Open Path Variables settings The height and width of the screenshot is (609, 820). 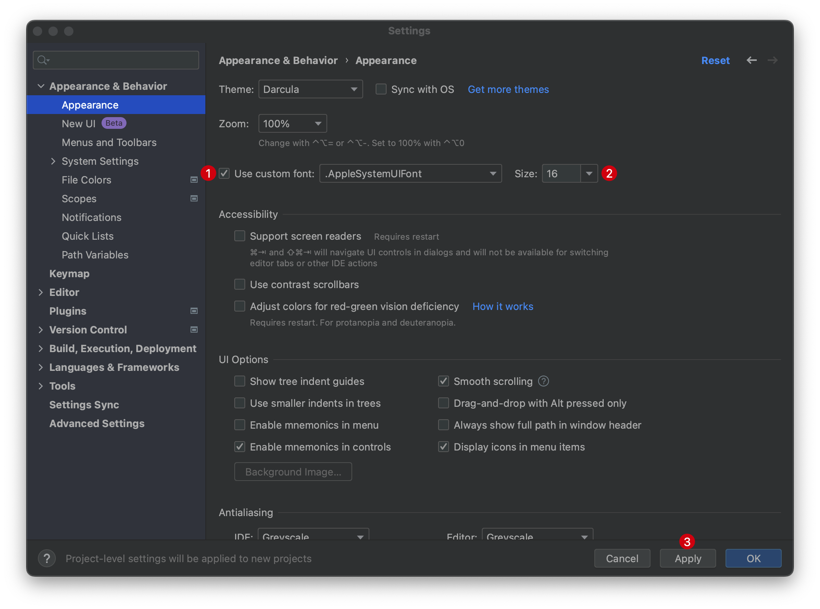click(95, 255)
